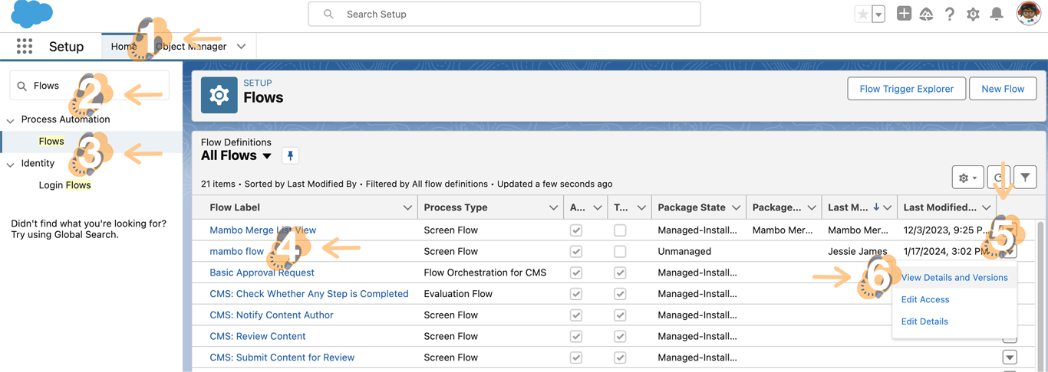
Task: Open the All Flows list view dropdown
Action: (x=267, y=156)
